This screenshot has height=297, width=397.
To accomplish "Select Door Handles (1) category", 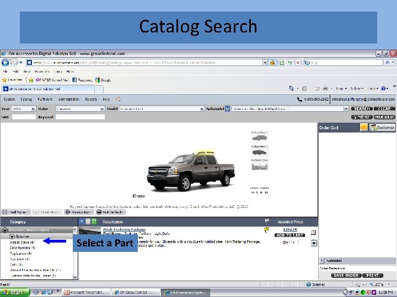I will (x=23, y=248).
